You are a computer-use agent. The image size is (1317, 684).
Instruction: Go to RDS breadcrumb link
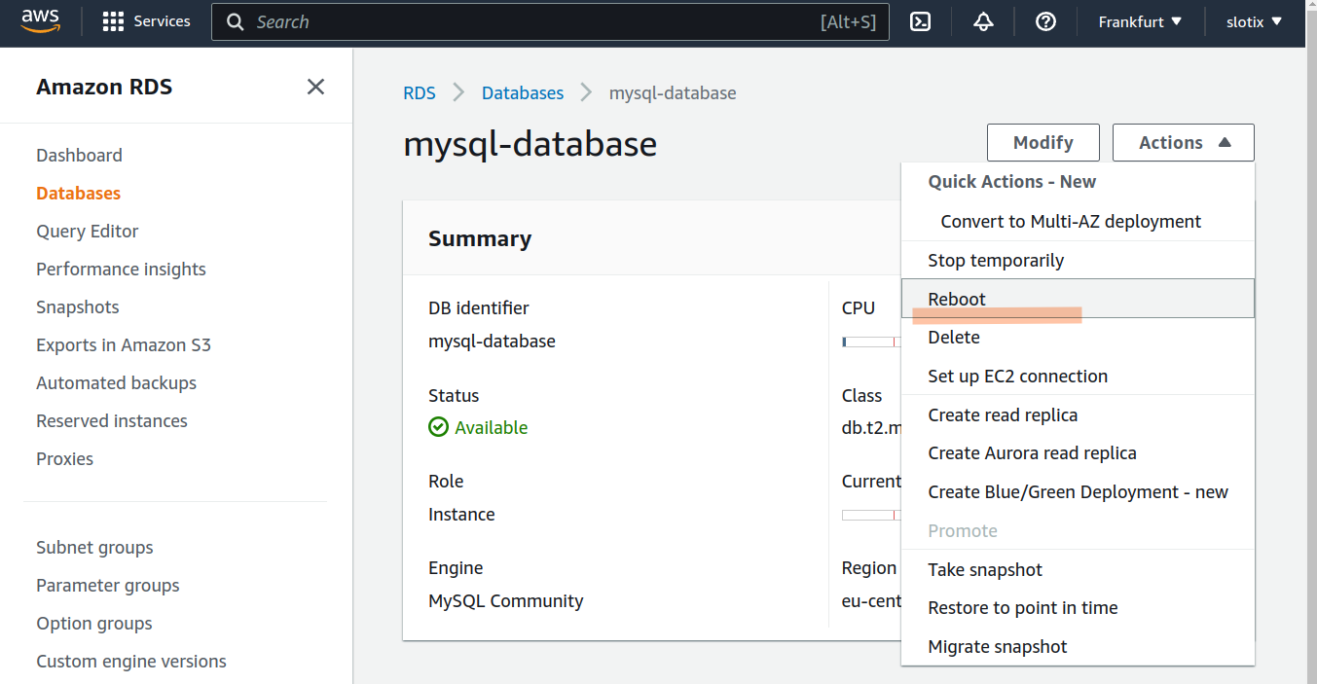420,93
